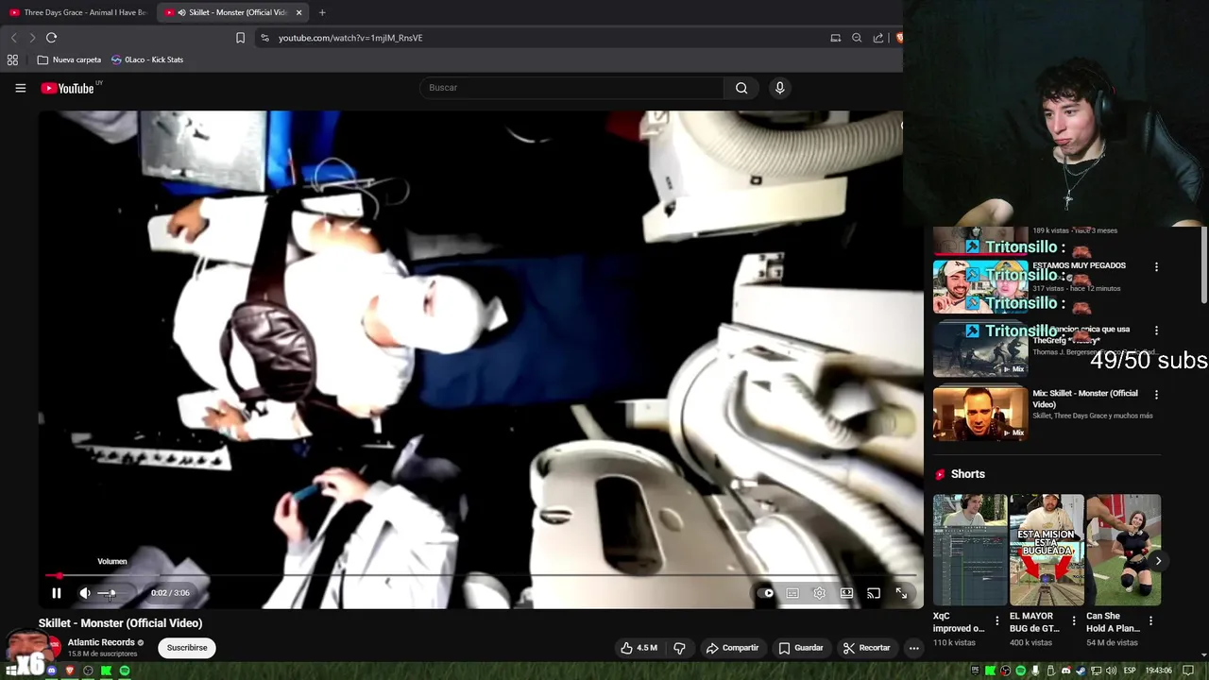1209x680 pixels.
Task: Go to the YouTube home logo
Action: click(68, 88)
